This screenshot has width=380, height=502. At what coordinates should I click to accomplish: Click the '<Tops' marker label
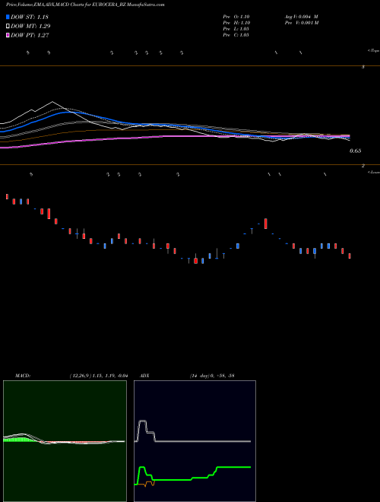pos(373,51)
